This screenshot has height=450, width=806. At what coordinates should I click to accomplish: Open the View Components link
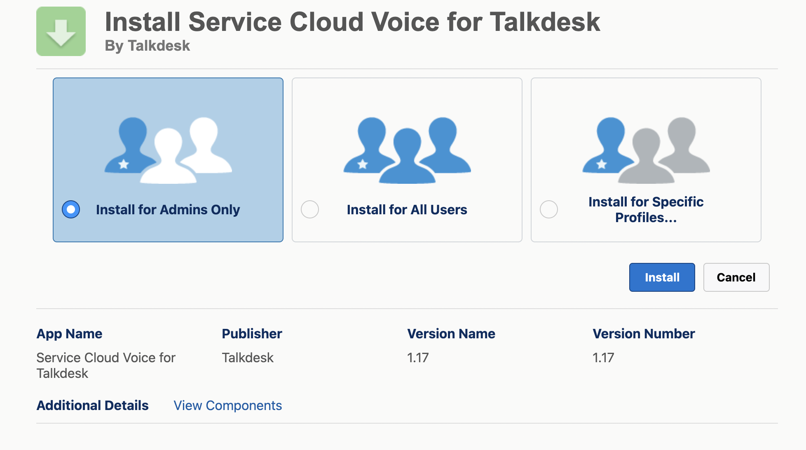point(227,405)
